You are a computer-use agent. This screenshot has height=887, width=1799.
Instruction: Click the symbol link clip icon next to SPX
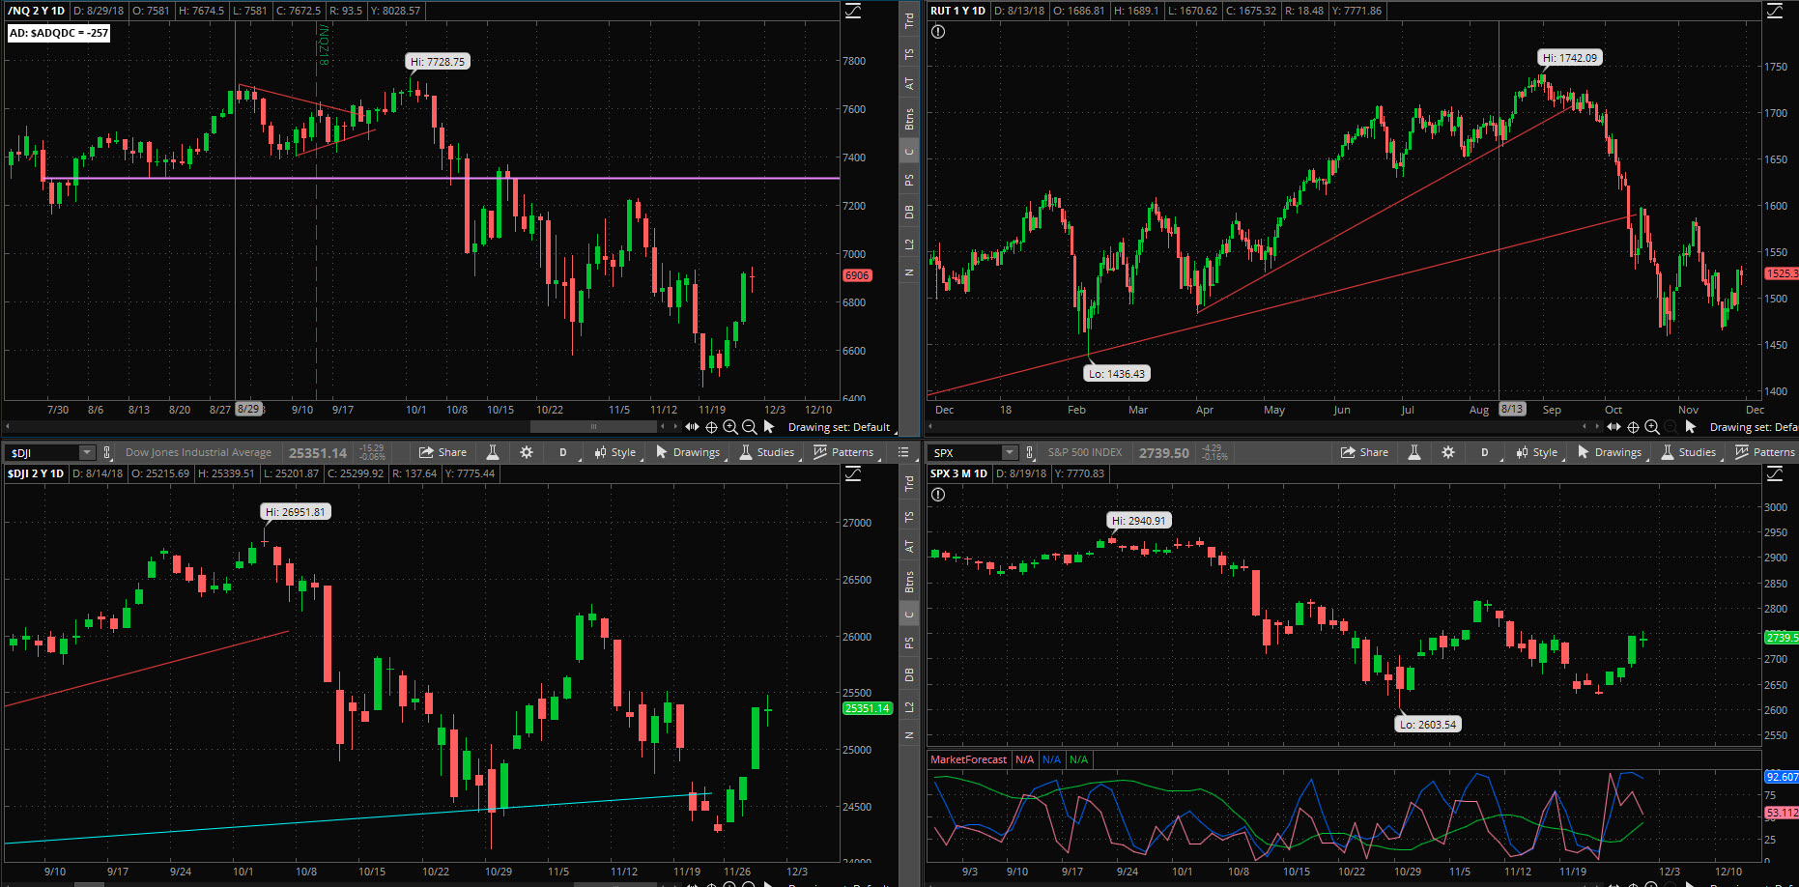tap(1030, 452)
